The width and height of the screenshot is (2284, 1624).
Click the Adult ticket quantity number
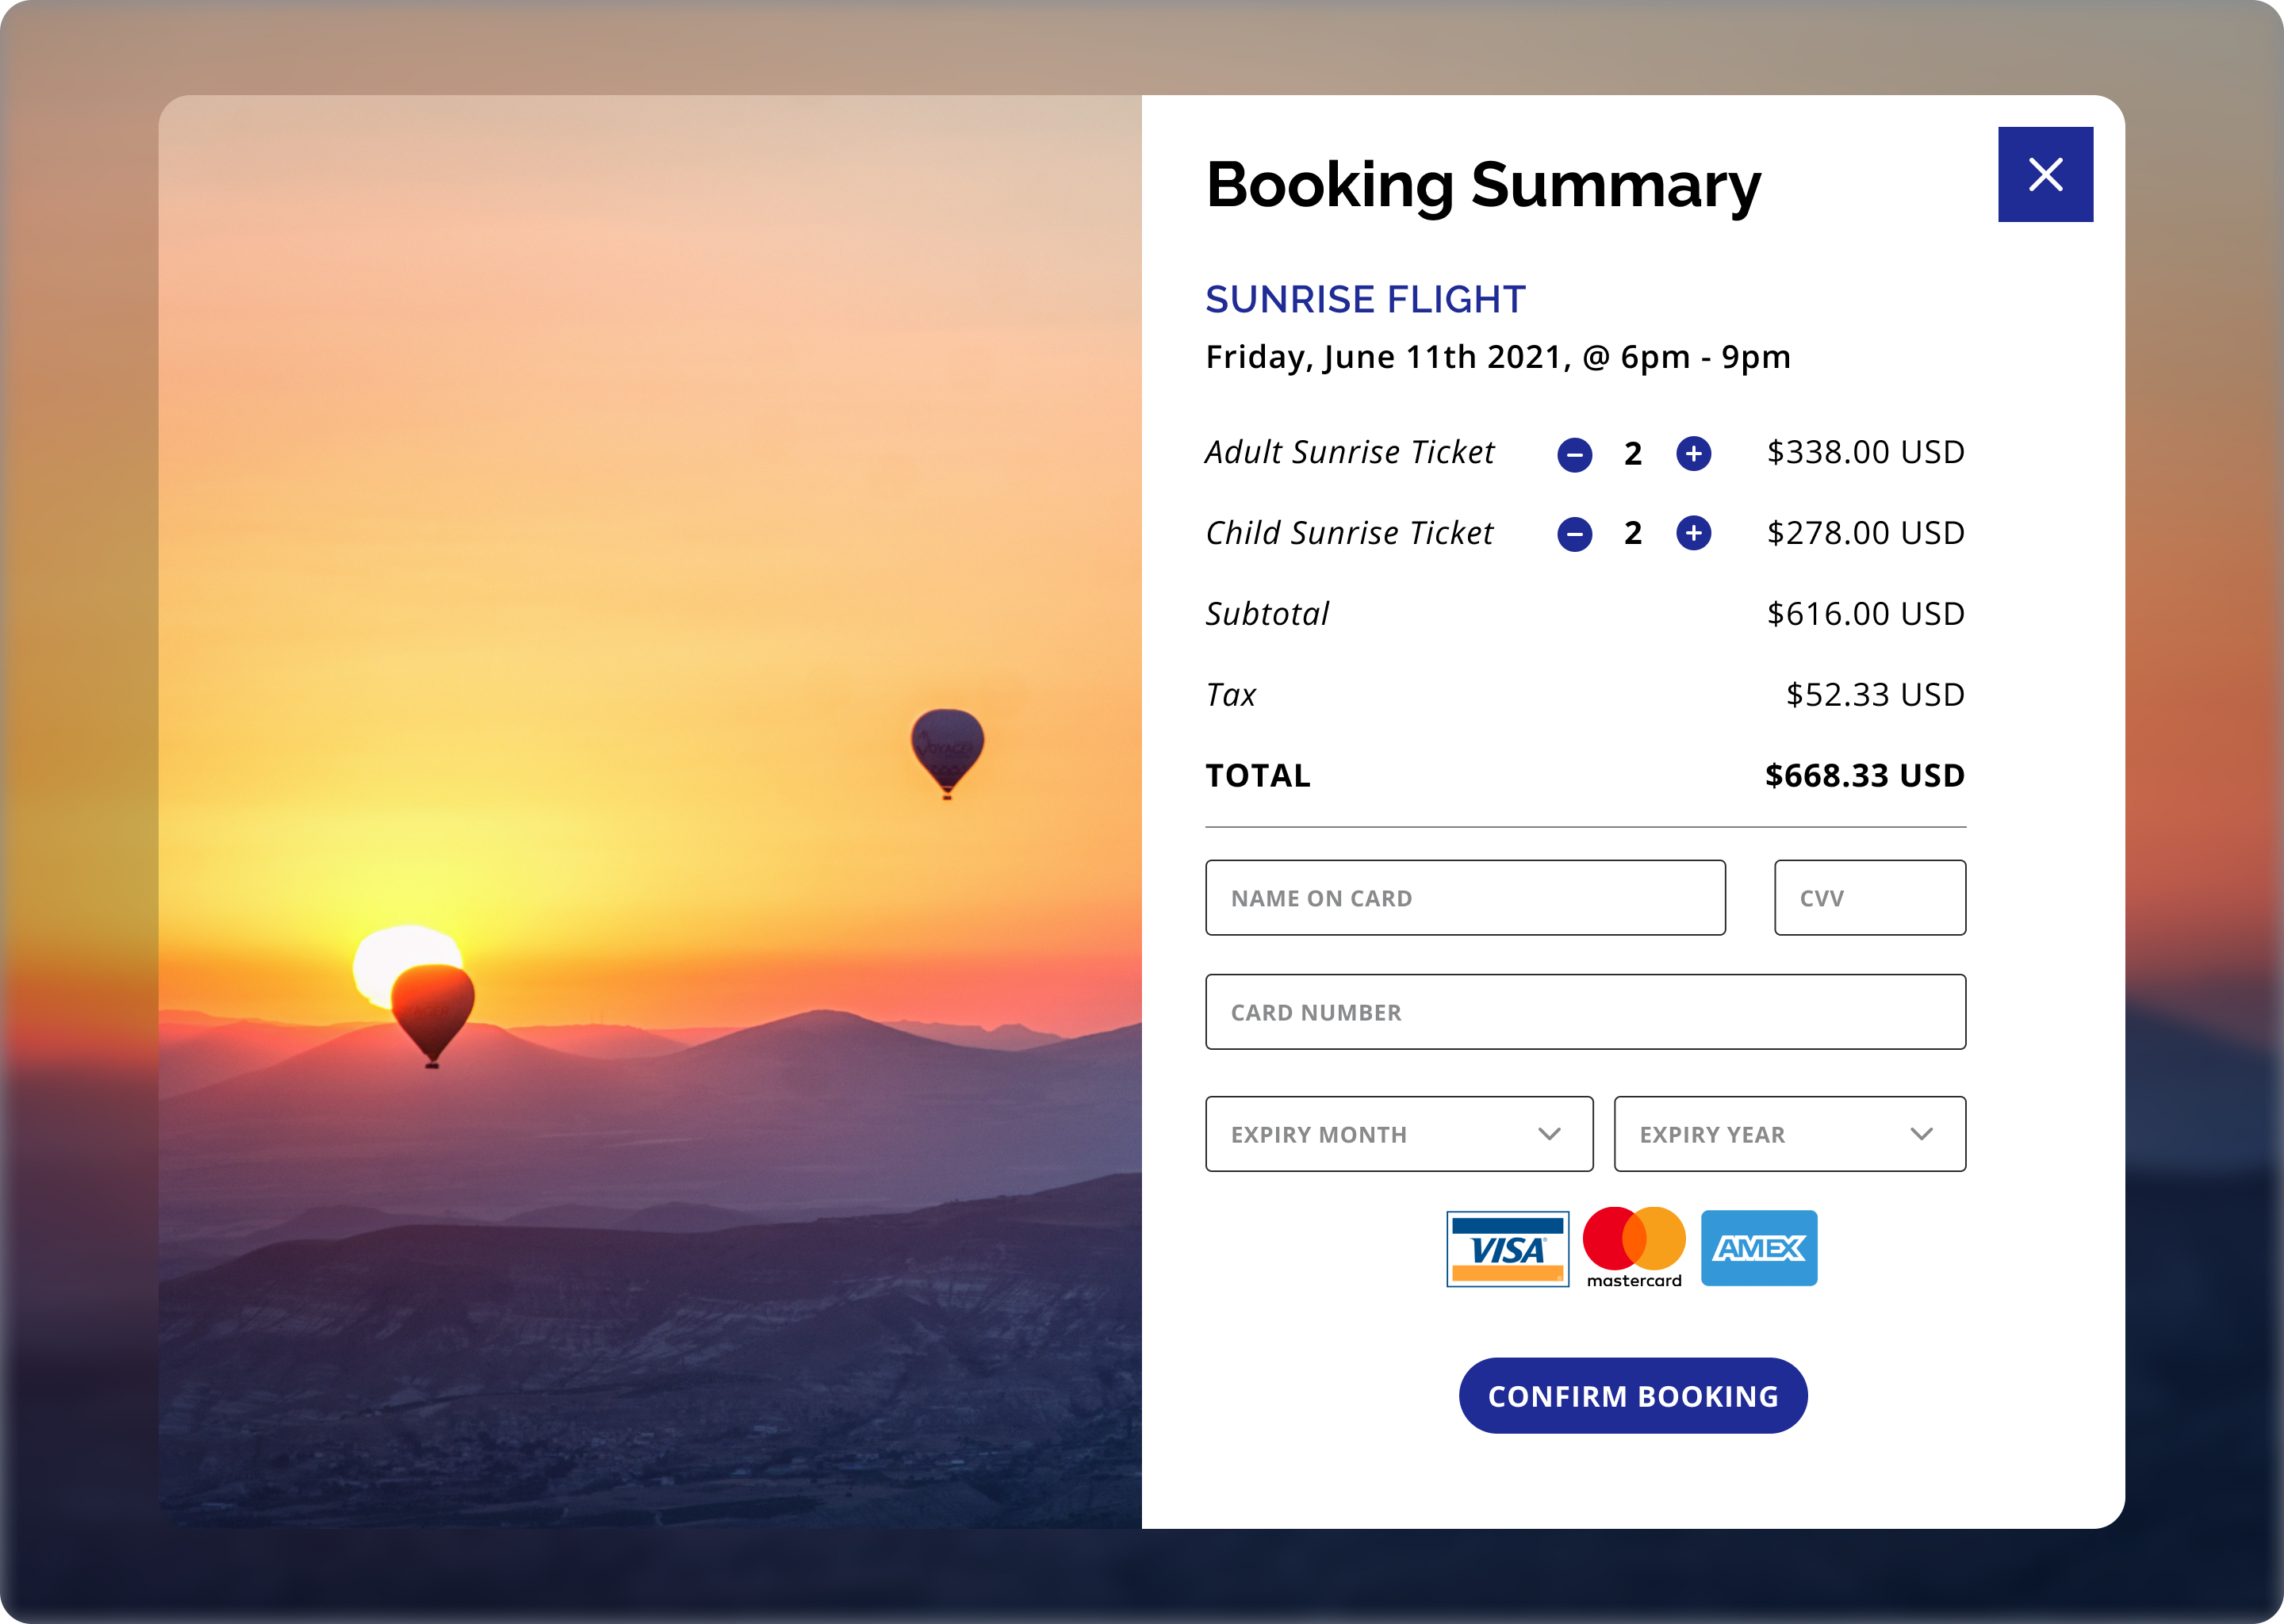[x=1633, y=454]
